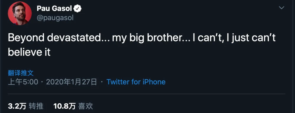The height and width of the screenshot is (113, 295).
Task: Open the Twitter for iPhone source link
Action: (136, 82)
